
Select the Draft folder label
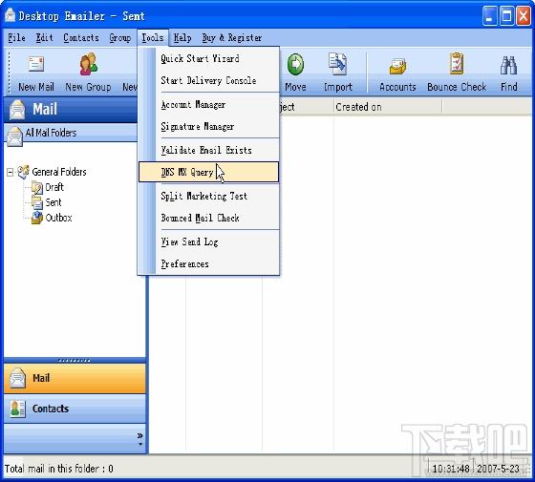click(54, 187)
